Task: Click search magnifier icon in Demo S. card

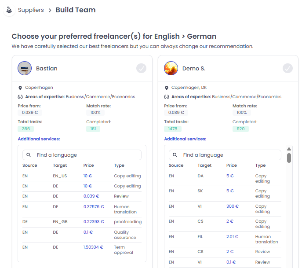Action: [175, 155]
